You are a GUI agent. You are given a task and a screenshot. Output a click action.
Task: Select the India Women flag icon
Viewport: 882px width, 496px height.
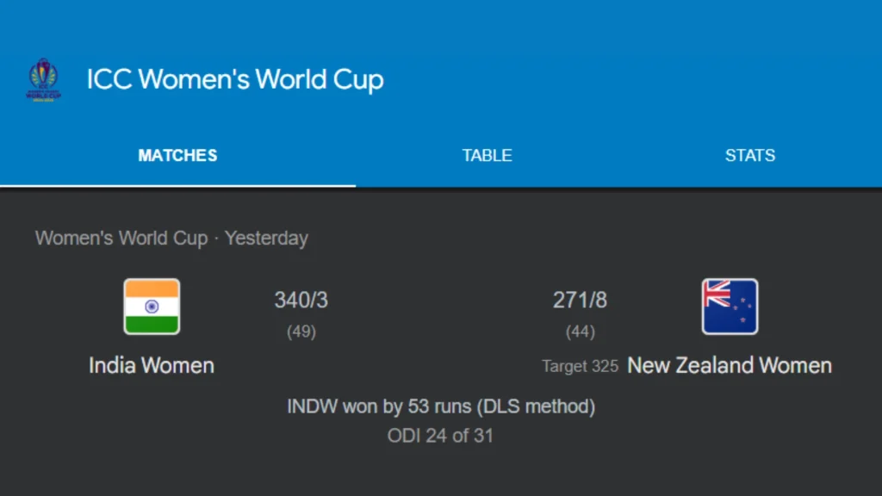coord(152,305)
